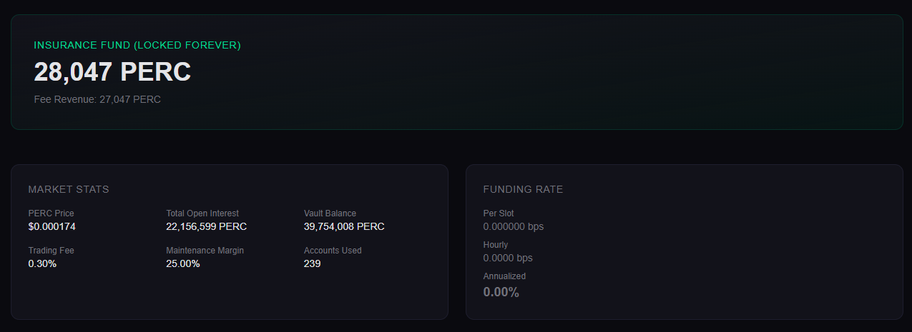
Task: Click the 25.00% maintenance margin value
Action: [182, 263]
